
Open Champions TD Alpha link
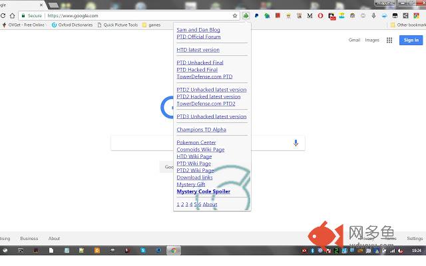tap(201, 130)
